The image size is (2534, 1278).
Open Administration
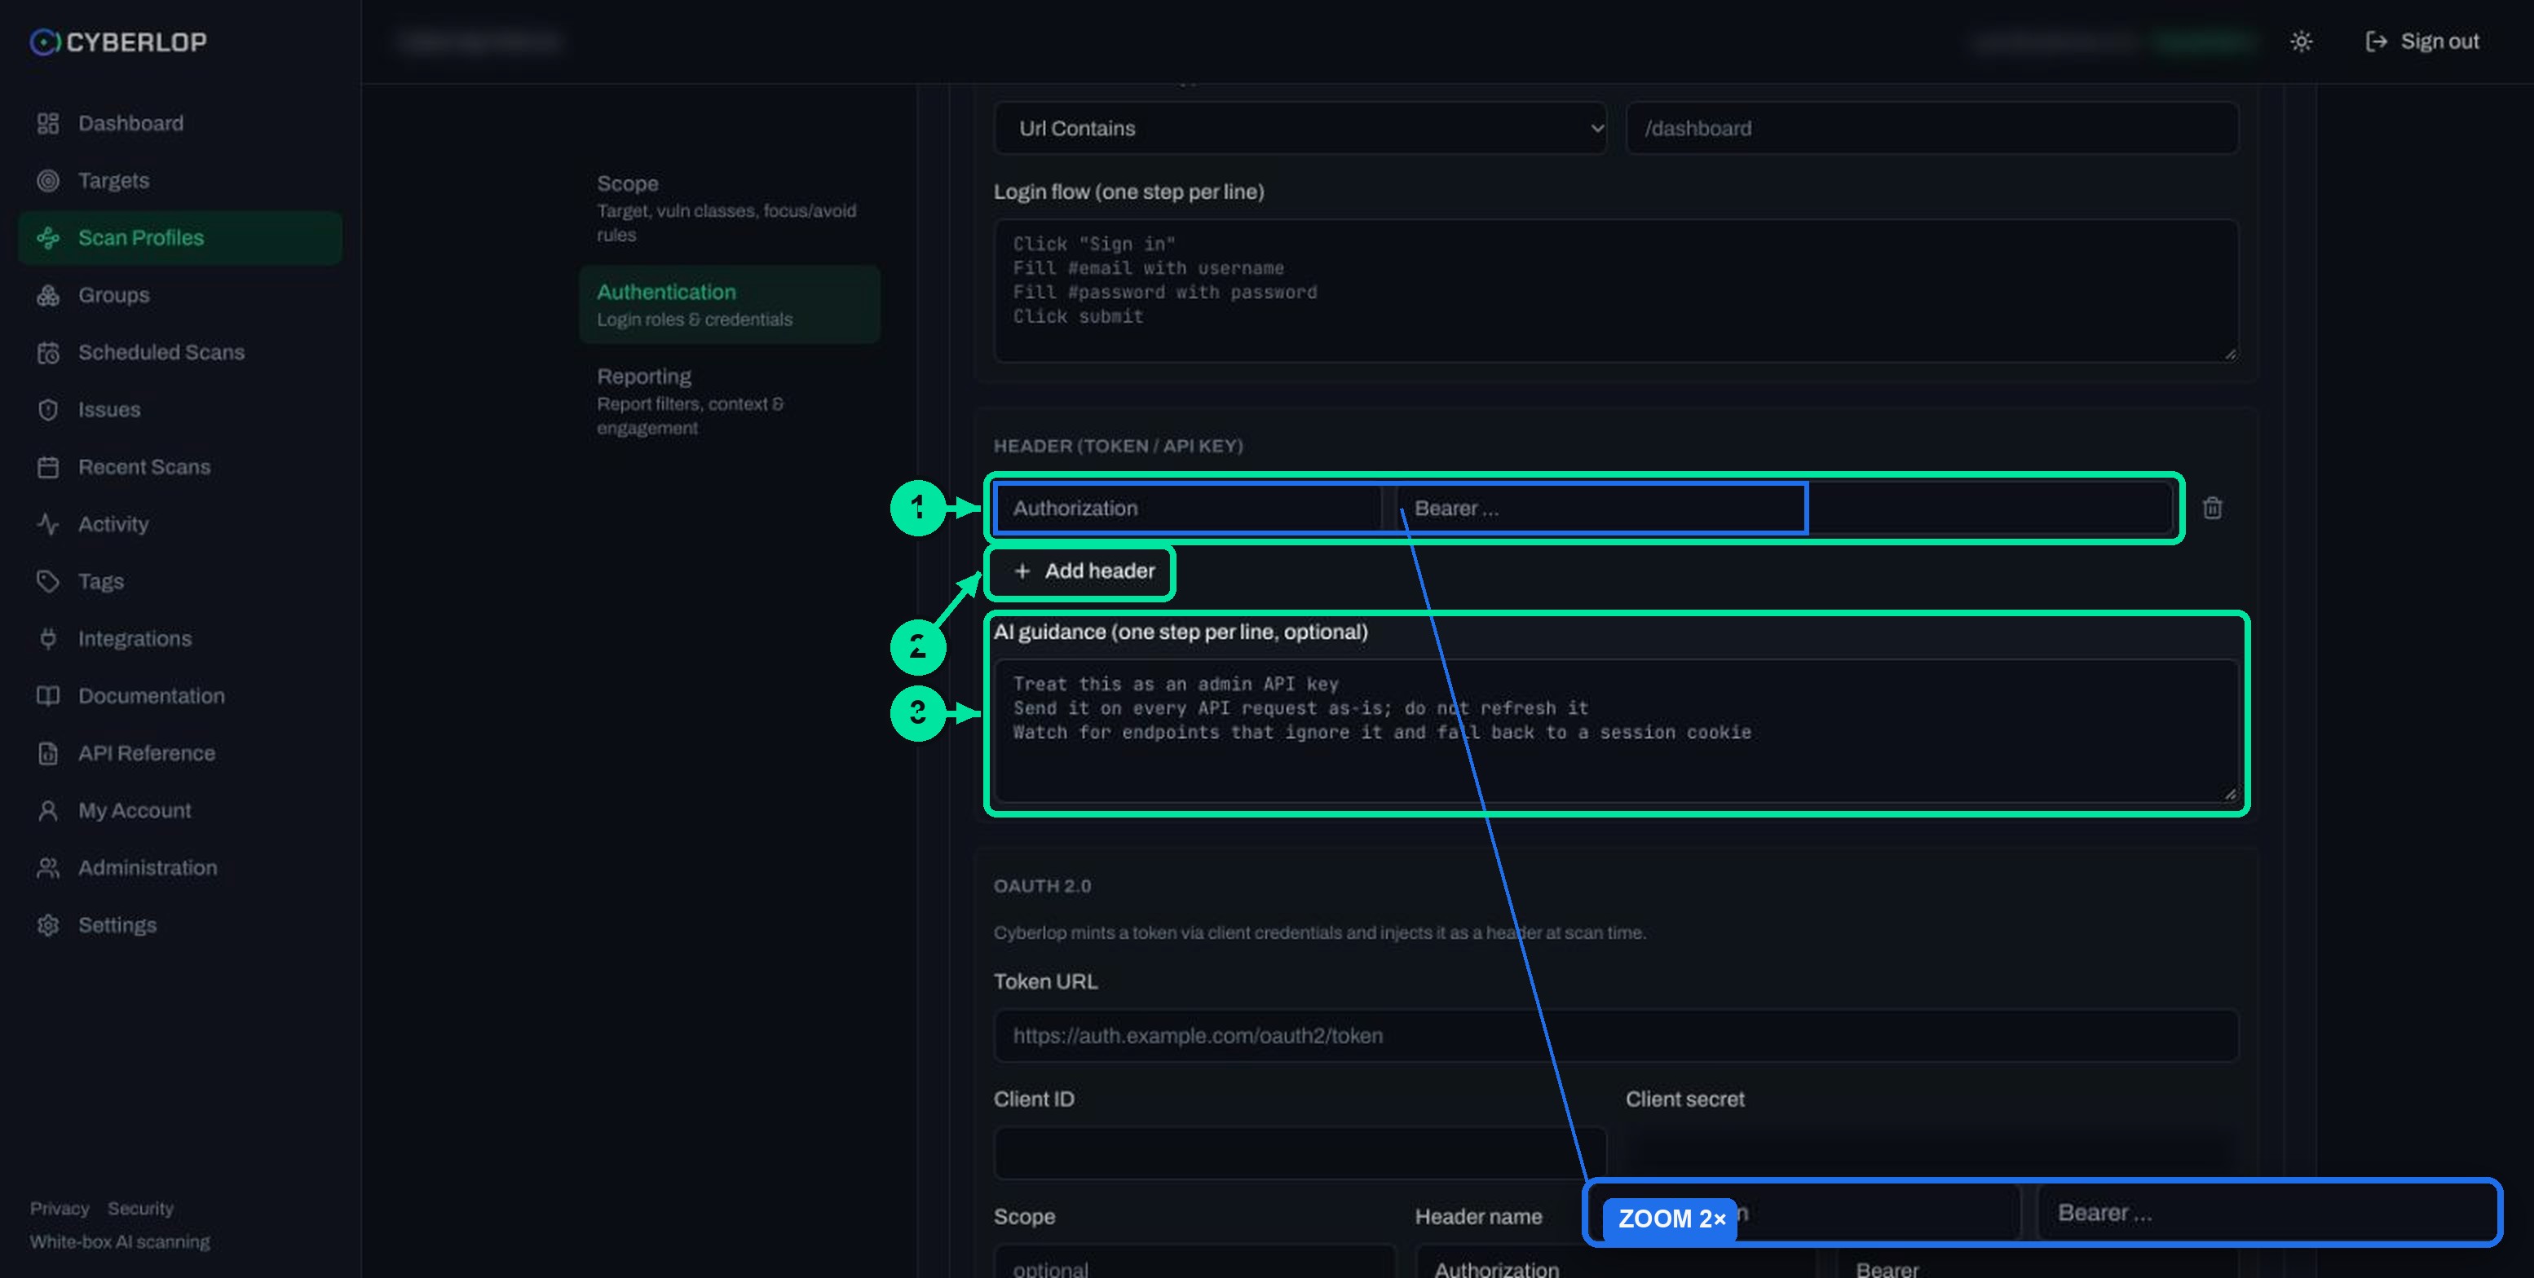[x=180, y=868]
